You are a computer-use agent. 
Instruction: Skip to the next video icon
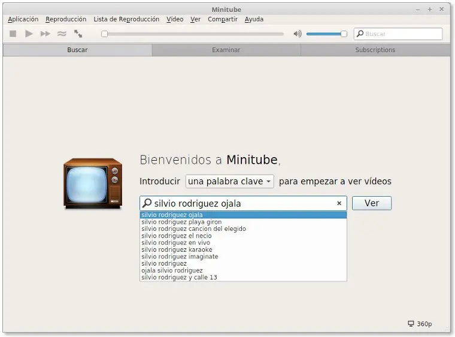(x=45, y=34)
